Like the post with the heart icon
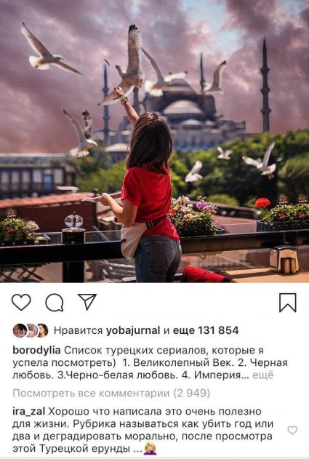 pyautogui.click(x=21, y=302)
